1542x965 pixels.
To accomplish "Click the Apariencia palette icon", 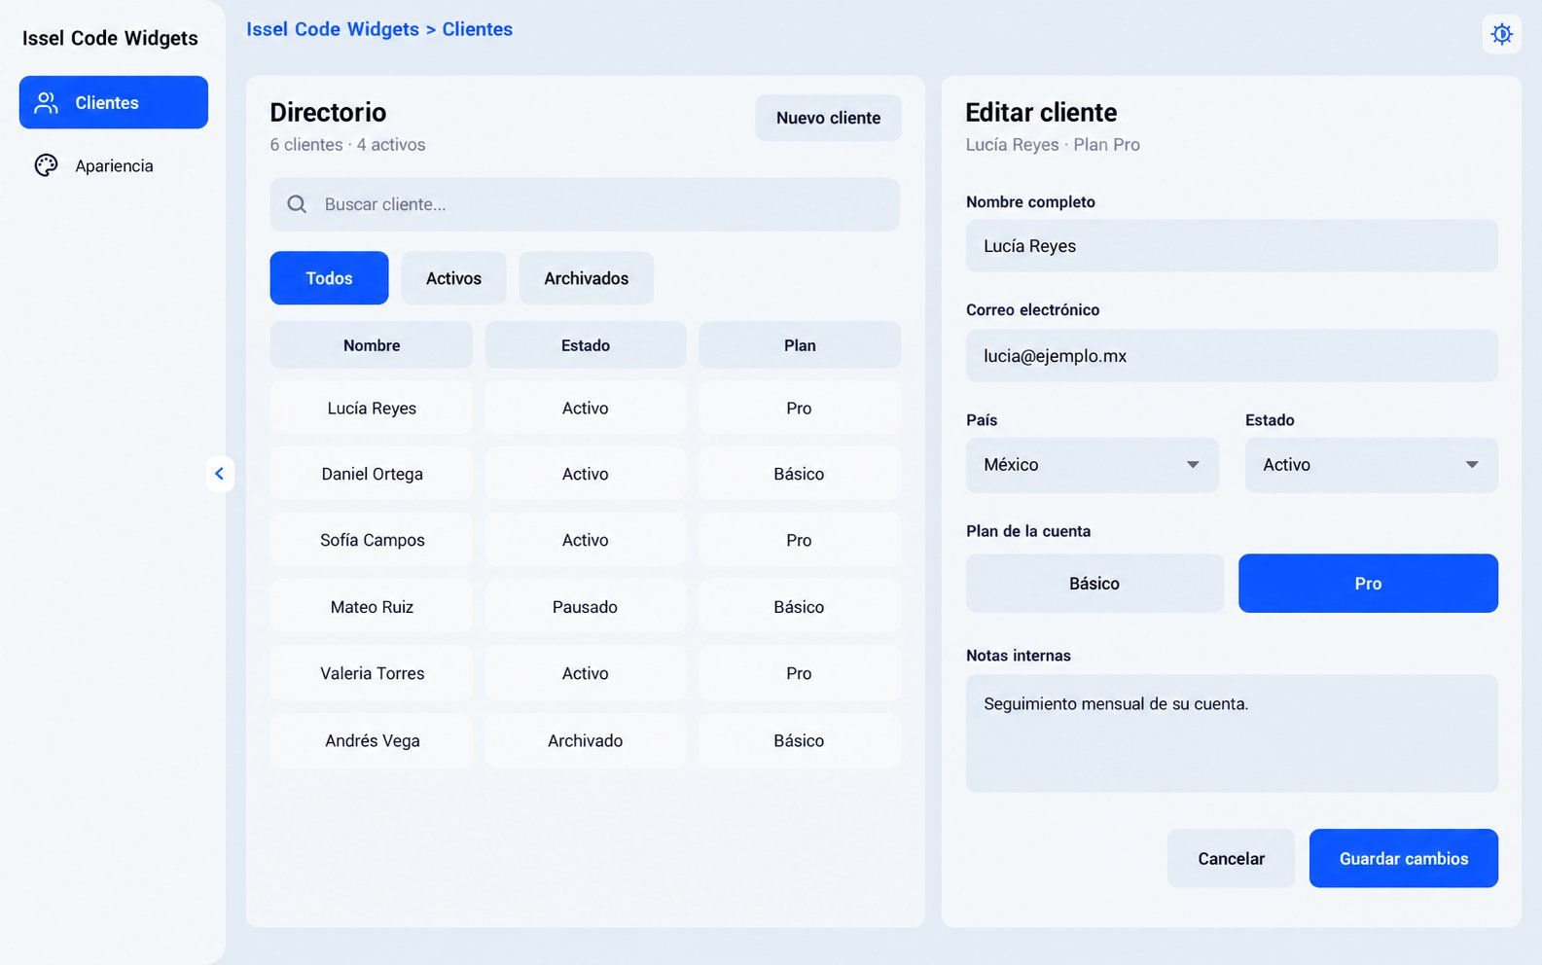I will (46, 165).
